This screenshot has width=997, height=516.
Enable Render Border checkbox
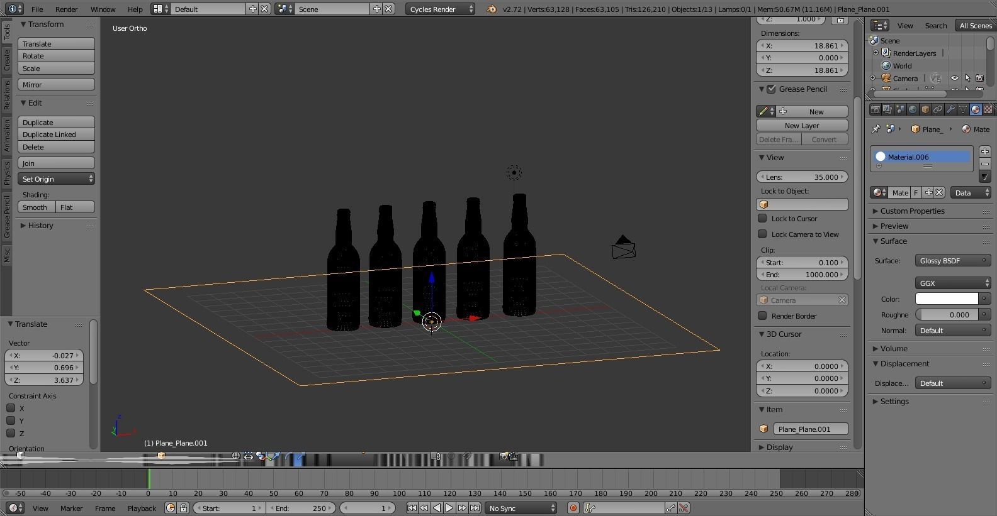[762, 316]
